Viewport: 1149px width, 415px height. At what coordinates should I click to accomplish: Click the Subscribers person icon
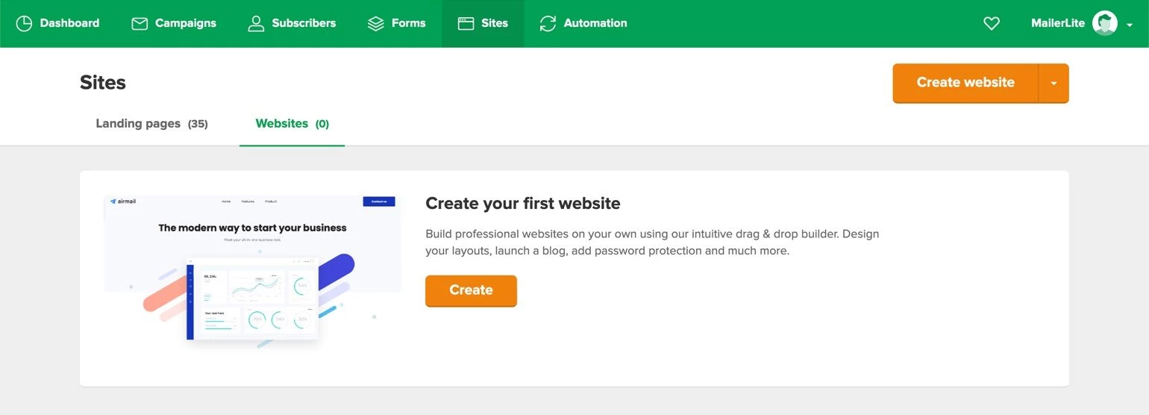coord(257,23)
